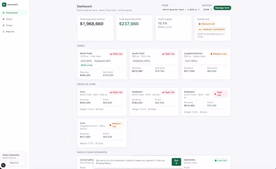Open the Farm selector dropdown
Image resolution: width=276 pixels, height=169 pixels.
click(181, 10)
